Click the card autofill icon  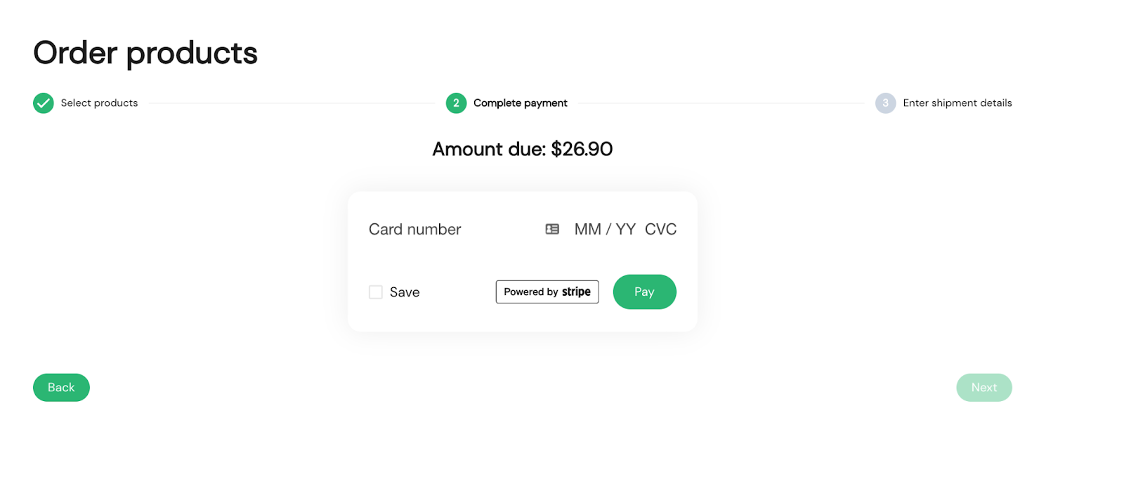coord(552,229)
